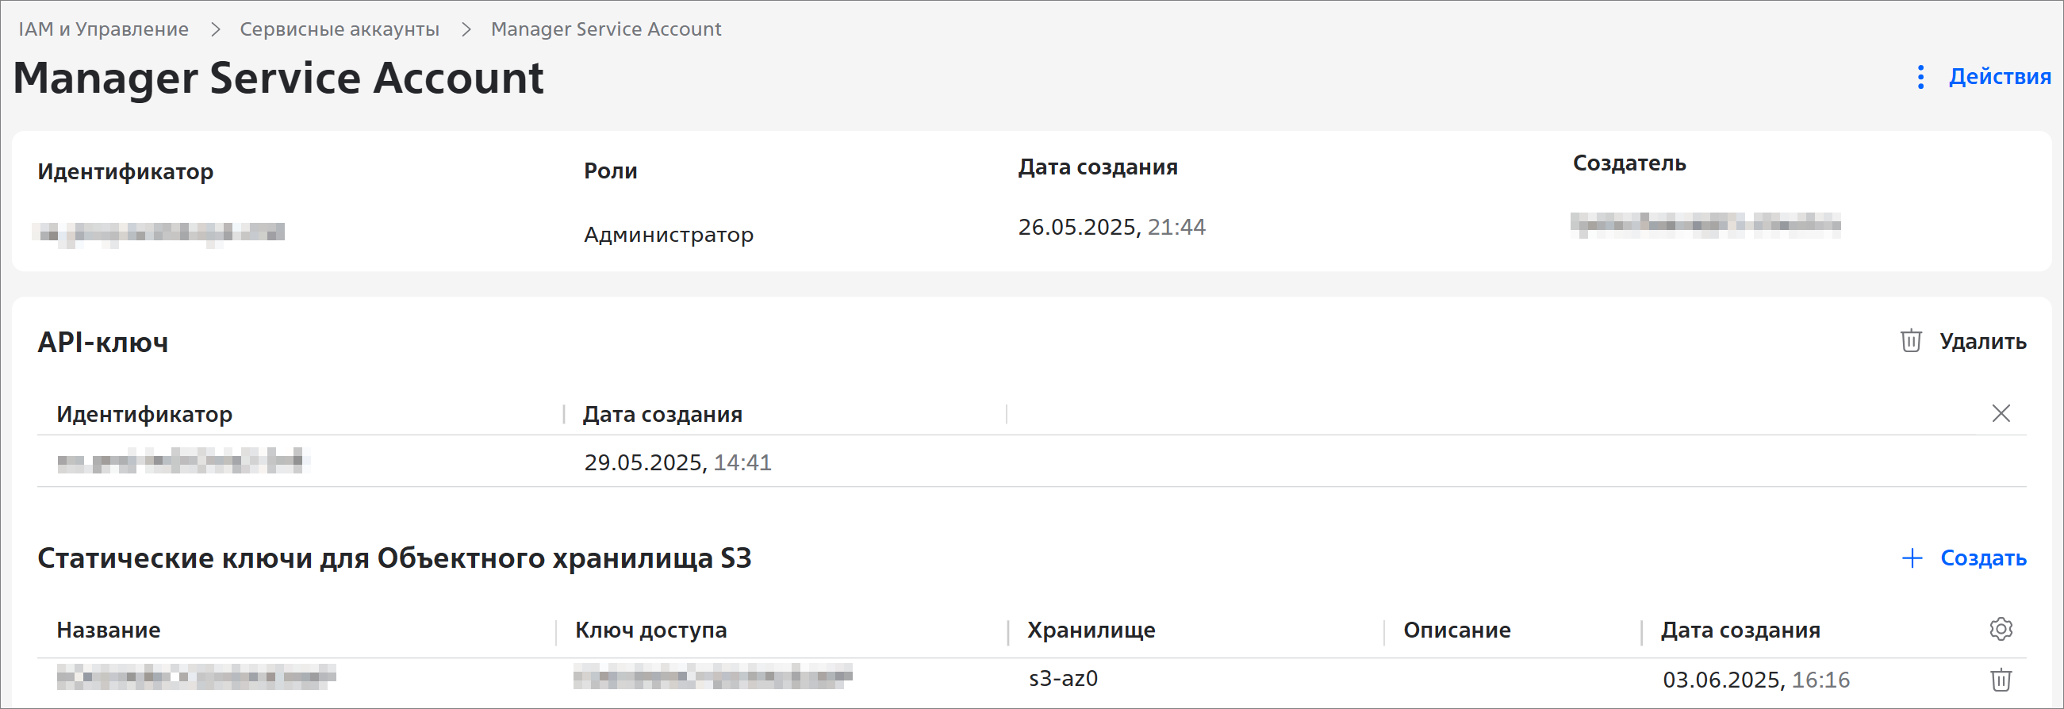Click API key Идентификатор column header

pyautogui.click(x=144, y=415)
